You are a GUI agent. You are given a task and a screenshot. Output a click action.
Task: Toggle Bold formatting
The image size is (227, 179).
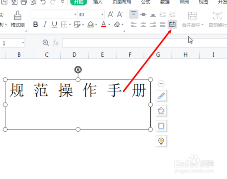tap(35, 25)
